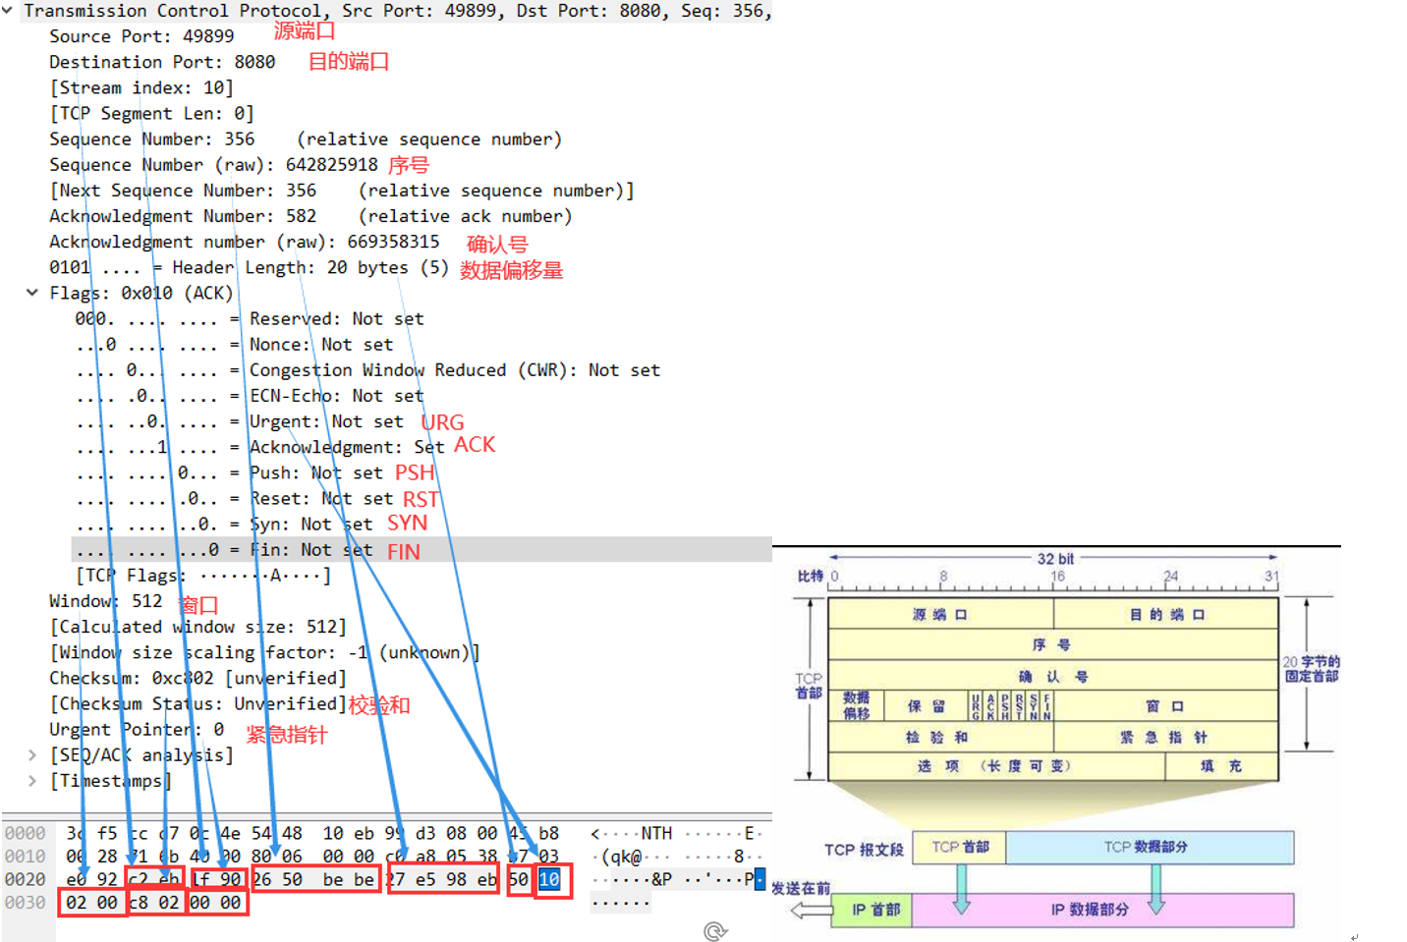Select the Destination Port: 8080 row
The height and width of the screenshot is (942, 1407).
click(x=162, y=62)
